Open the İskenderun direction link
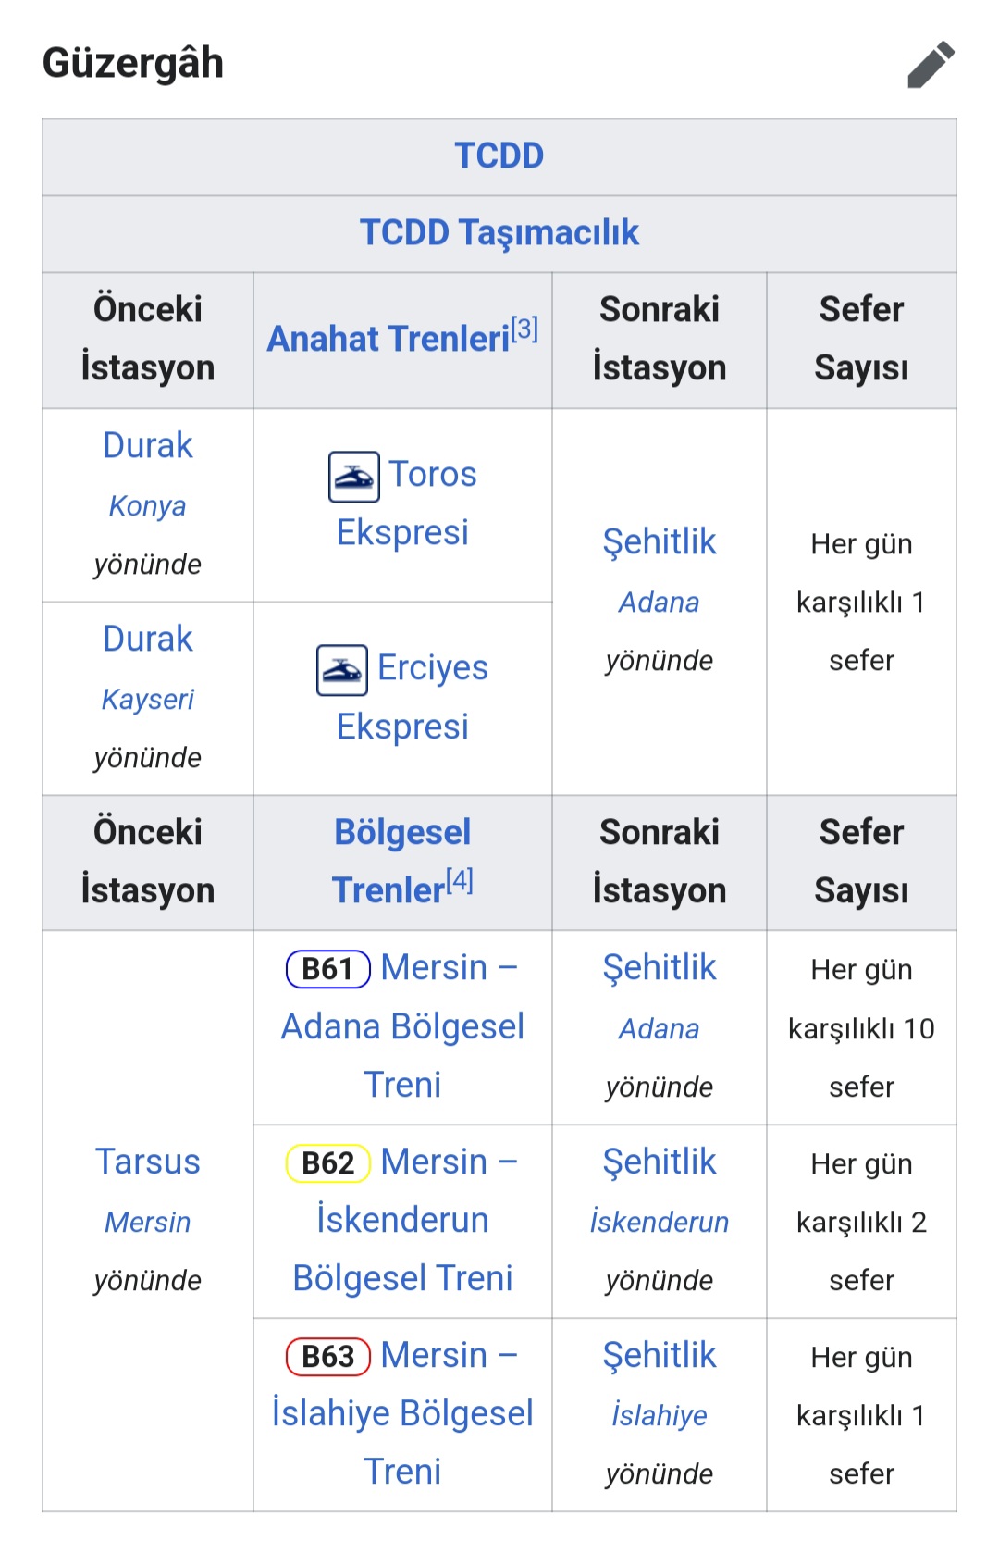999x1541 pixels. coord(660,1222)
